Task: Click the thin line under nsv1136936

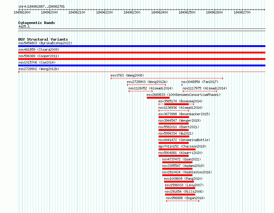Action: (x=174, y=111)
